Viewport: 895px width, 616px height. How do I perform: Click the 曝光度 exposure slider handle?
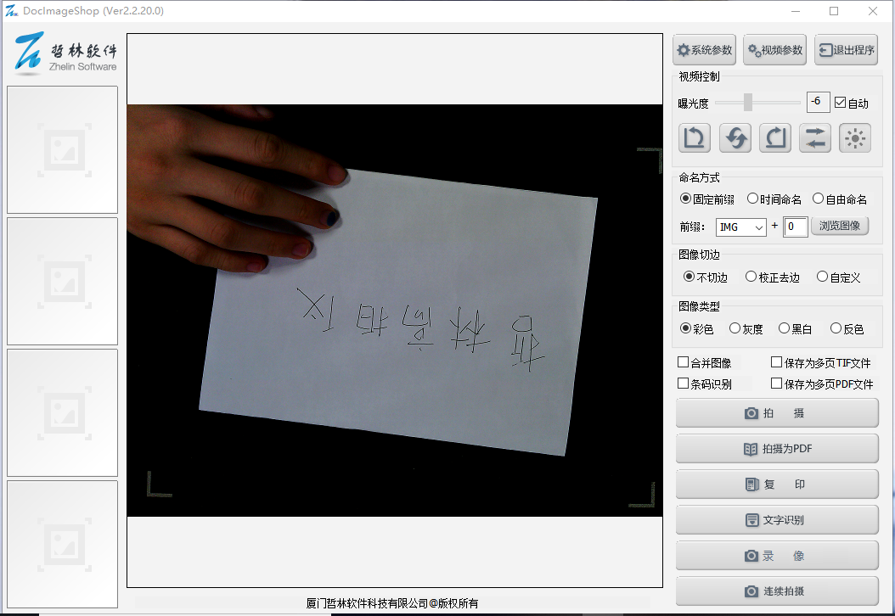click(x=748, y=102)
